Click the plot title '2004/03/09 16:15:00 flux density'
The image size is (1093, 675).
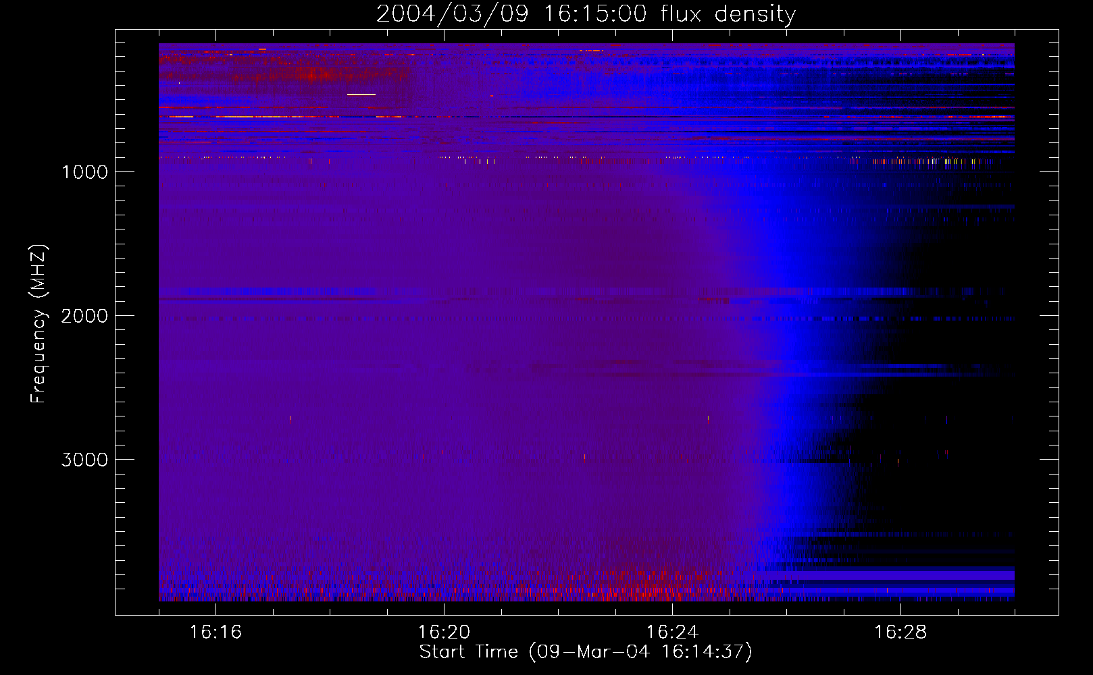(586, 14)
